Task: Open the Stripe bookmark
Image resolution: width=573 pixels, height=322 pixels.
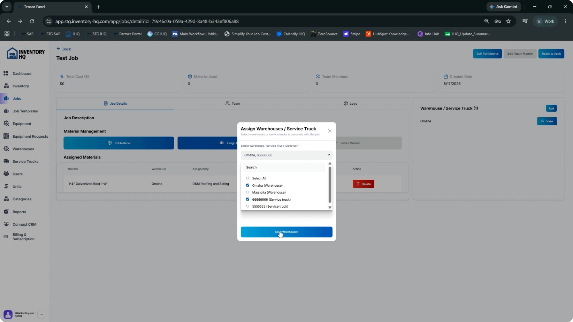Action: click(x=352, y=34)
